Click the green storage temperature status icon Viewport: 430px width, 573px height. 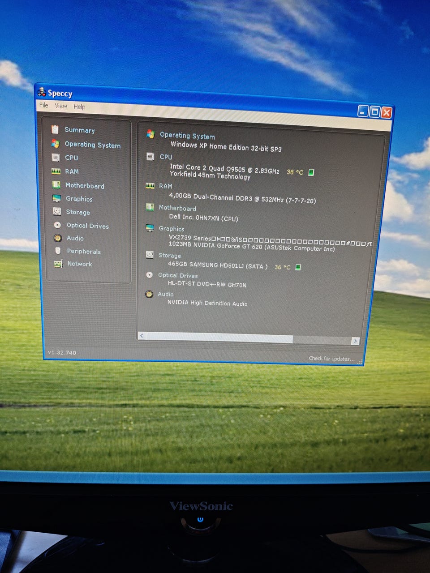click(x=298, y=267)
